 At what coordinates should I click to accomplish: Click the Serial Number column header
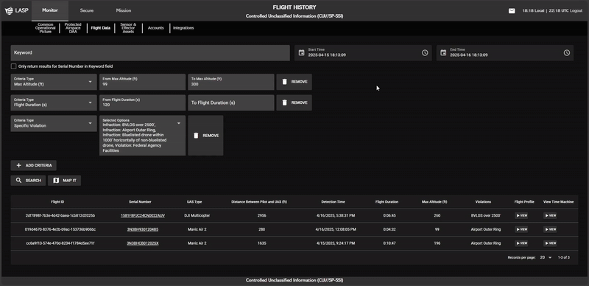(x=140, y=202)
